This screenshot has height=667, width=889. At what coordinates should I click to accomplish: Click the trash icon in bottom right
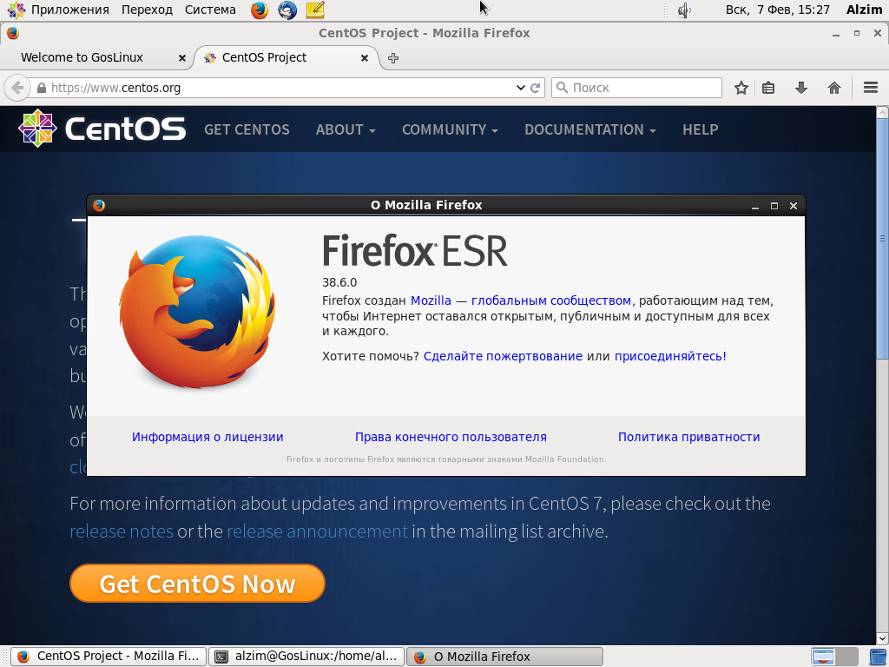[x=879, y=657]
